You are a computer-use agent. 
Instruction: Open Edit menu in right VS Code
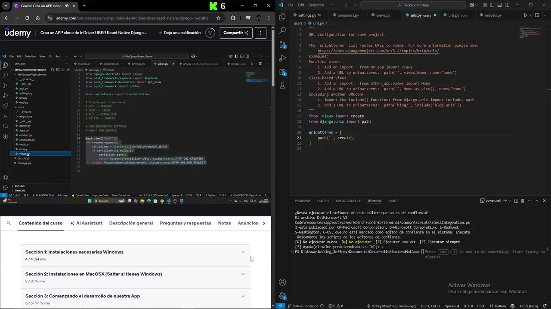point(301,5)
